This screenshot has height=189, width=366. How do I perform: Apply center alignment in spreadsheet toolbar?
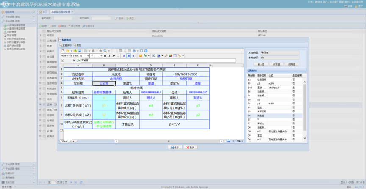[129, 56]
